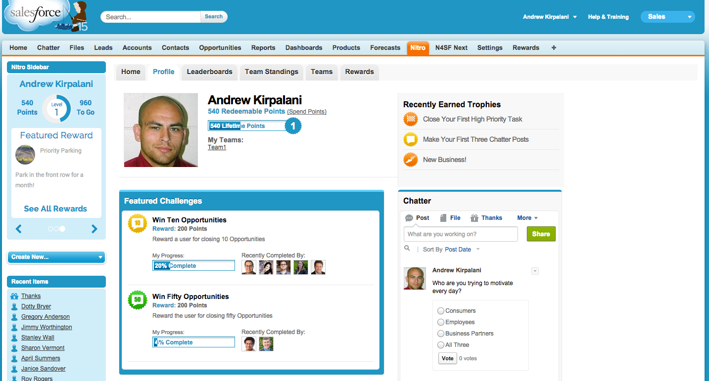The height and width of the screenshot is (381, 709).
Task: Click the person icon beside Stanley Wall
Action: [14, 338]
